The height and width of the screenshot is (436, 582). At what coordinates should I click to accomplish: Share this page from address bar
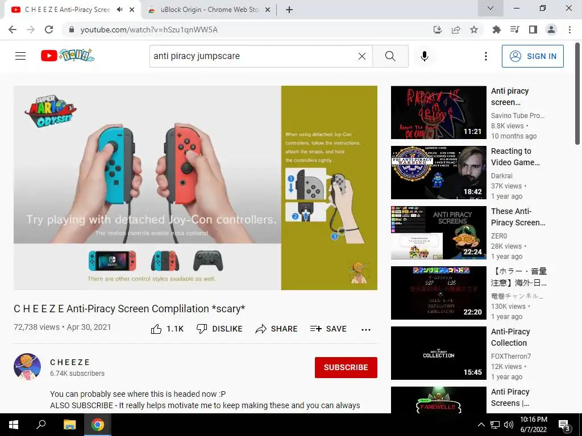coord(456,30)
